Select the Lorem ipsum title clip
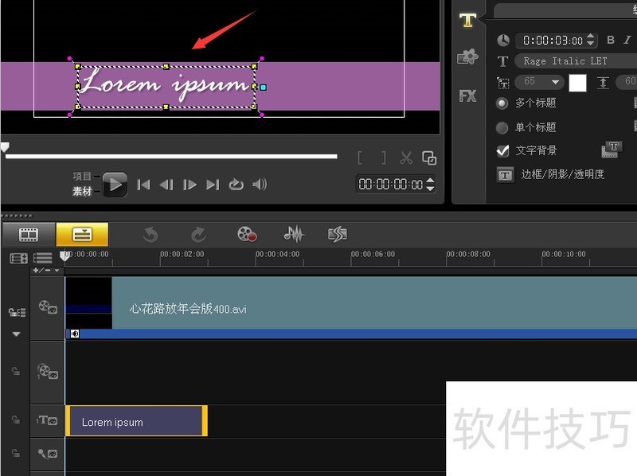The image size is (637, 476). coord(136,421)
